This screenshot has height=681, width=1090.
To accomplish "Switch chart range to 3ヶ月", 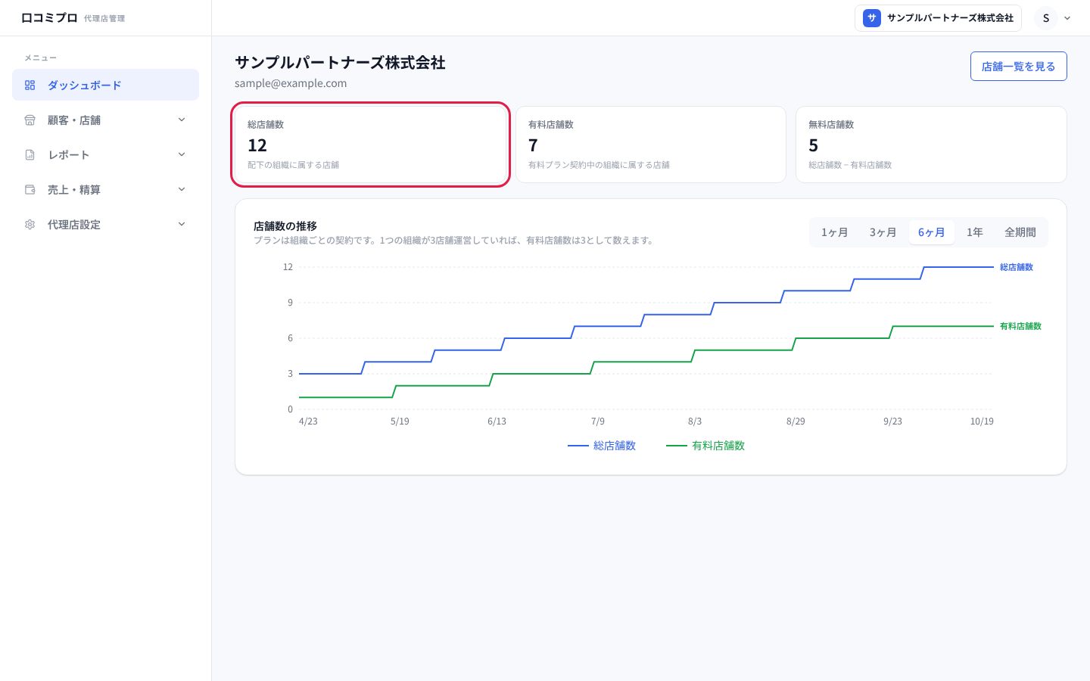I will click(883, 232).
